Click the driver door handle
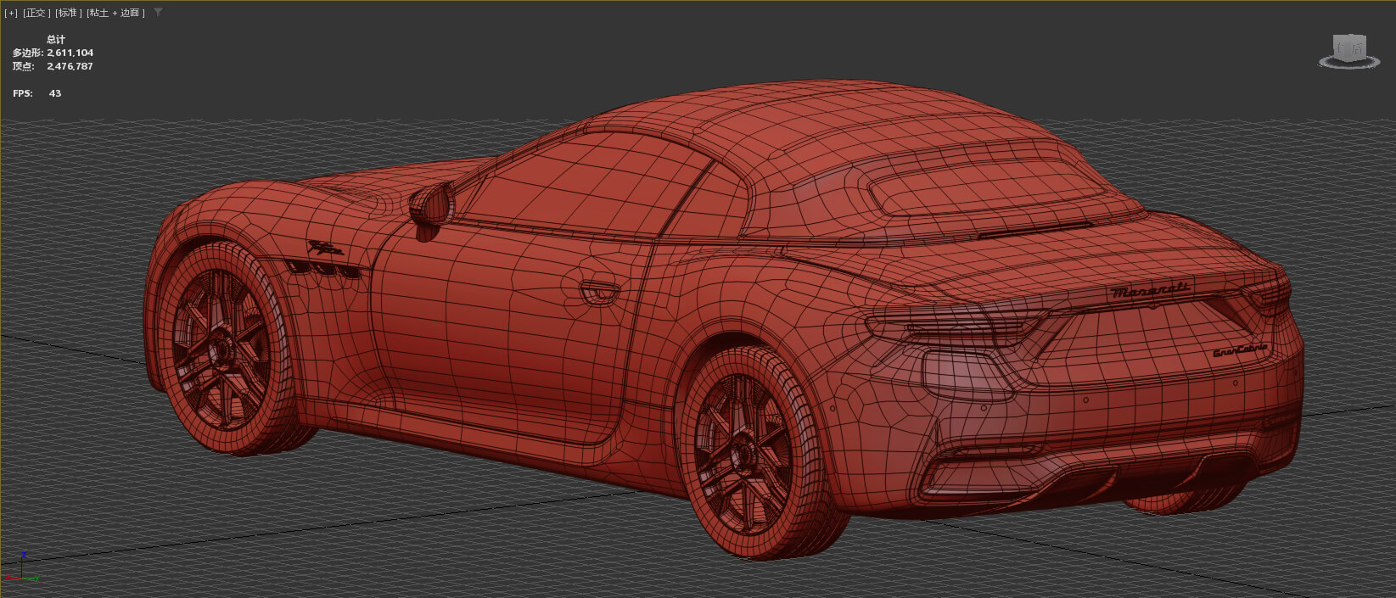The image size is (1396, 598). click(x=600, y=291)
